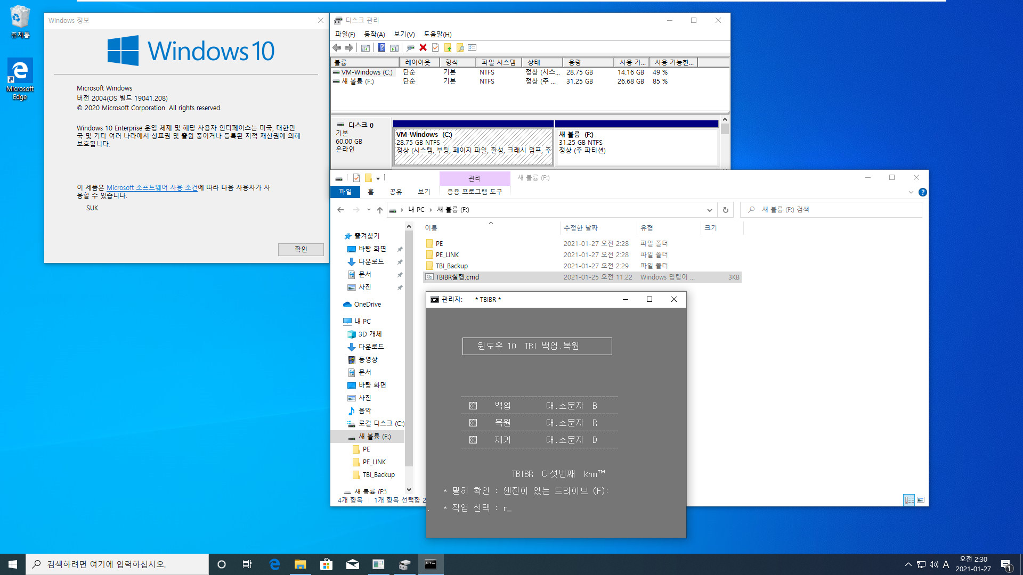Click 확인 button in Windows info dialog
The height and width of the screenshot is (575, 1023).
click(301, 249)
